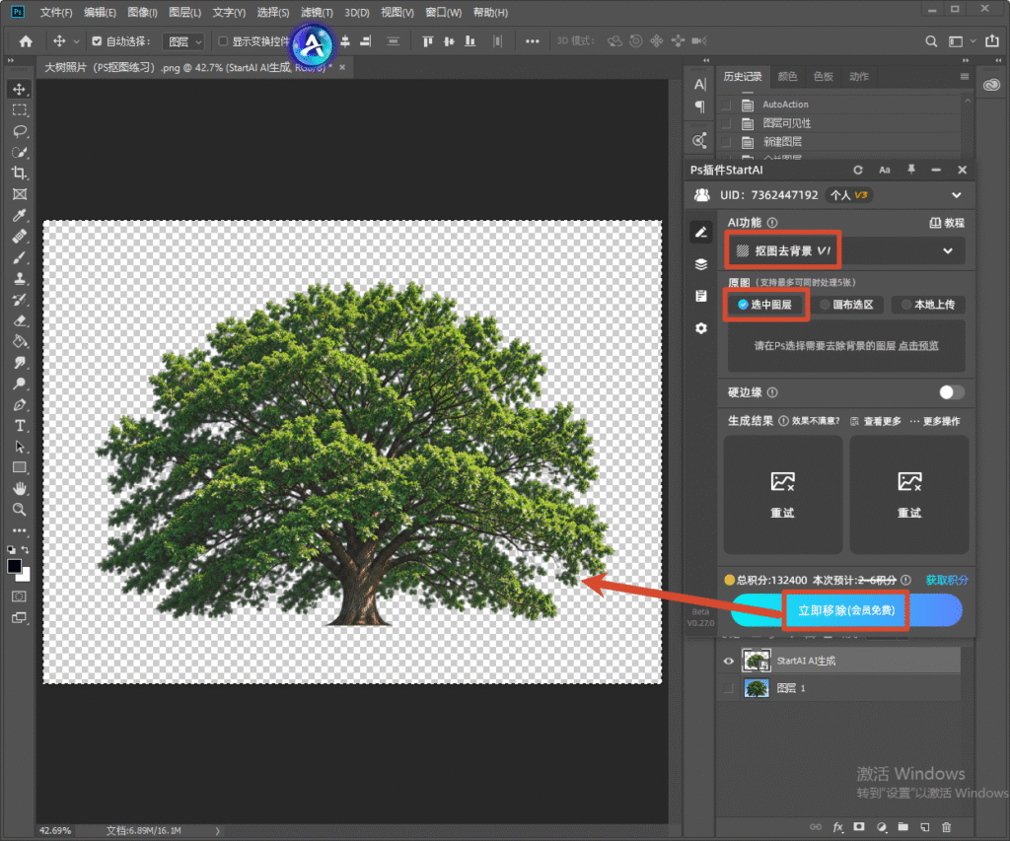The width and height of the screenshot is (1010, 841).
Task: Open history panel flyout menu
Action: coord(965,77)
